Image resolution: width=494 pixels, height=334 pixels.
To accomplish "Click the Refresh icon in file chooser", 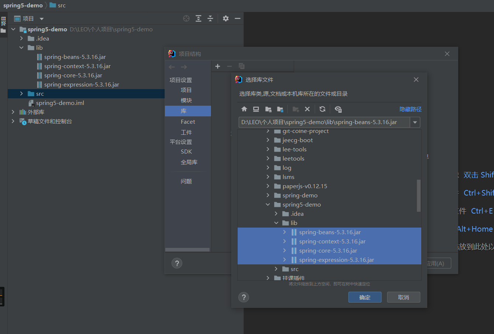I will pos(322,109).
